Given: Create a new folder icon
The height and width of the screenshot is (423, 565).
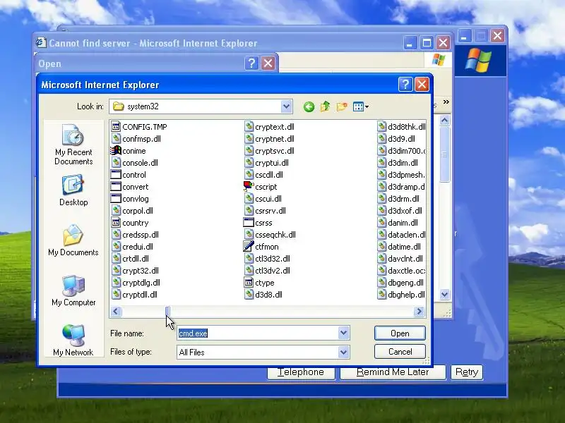Looking at the screenshot, I should (342, 106).
